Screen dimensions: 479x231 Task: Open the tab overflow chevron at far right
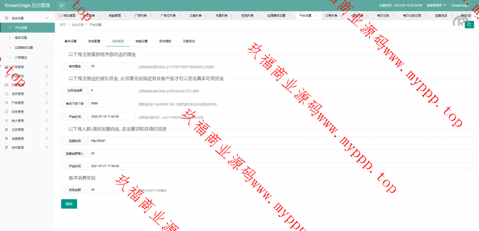click(x=476, y=15)
